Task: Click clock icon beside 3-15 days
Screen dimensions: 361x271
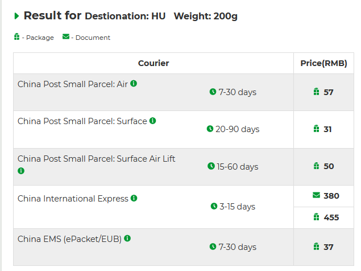Action: (214, 206)
